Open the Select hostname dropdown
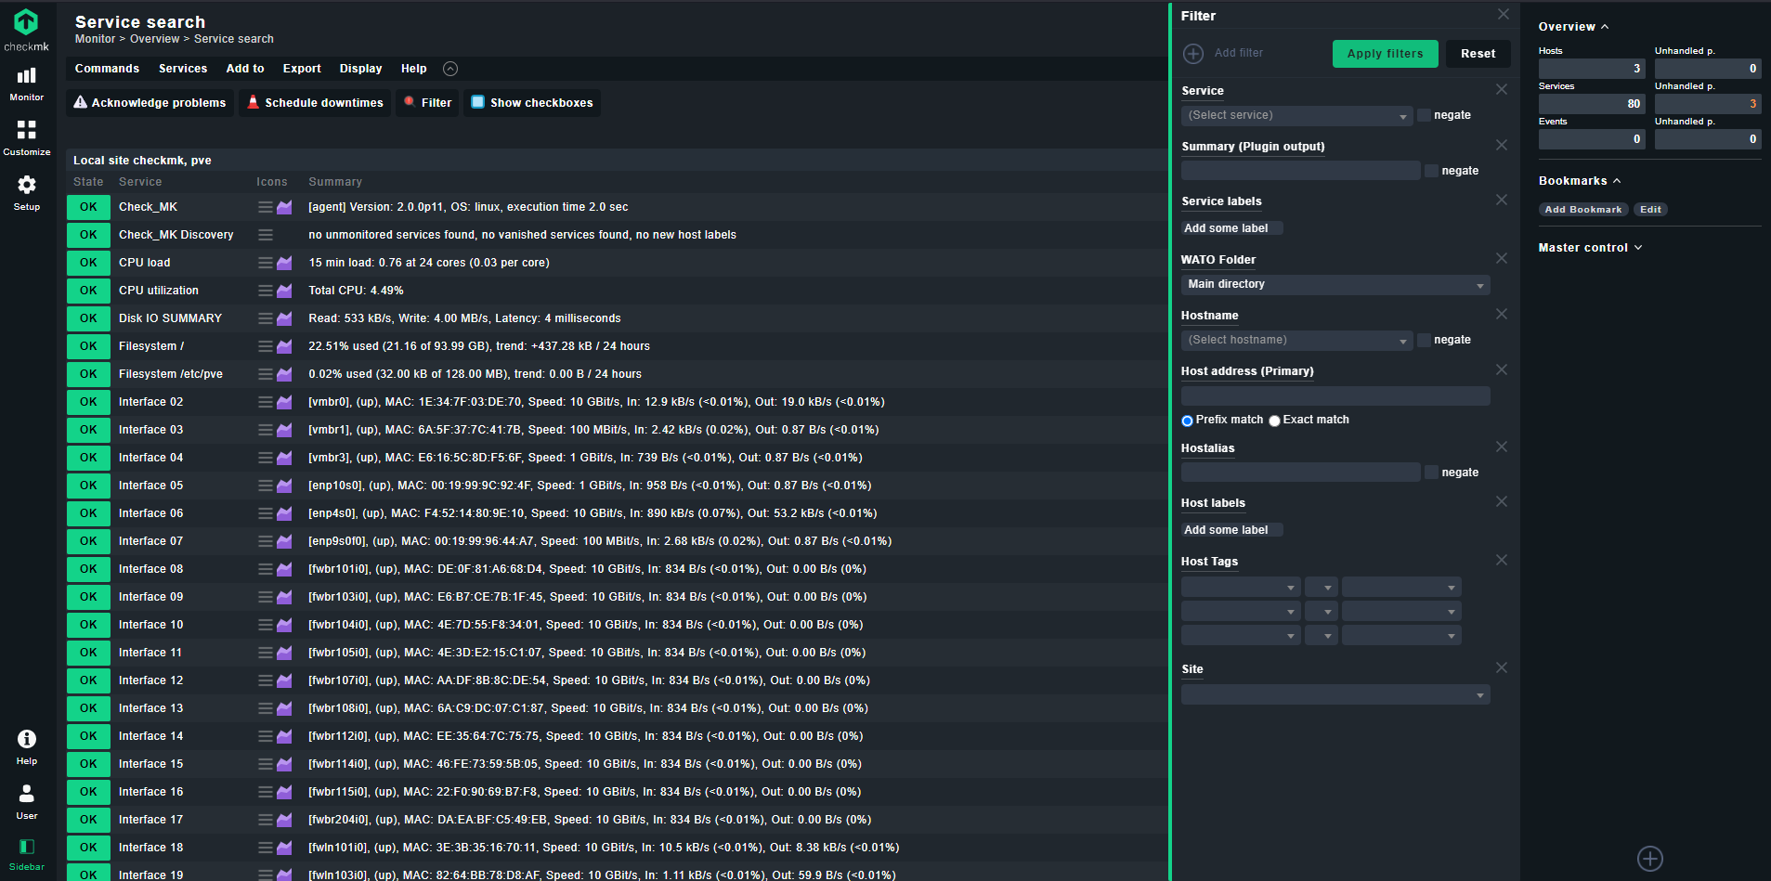Screen dimensions: 1771x881 pyautogui.click(x=1297, y=341)
